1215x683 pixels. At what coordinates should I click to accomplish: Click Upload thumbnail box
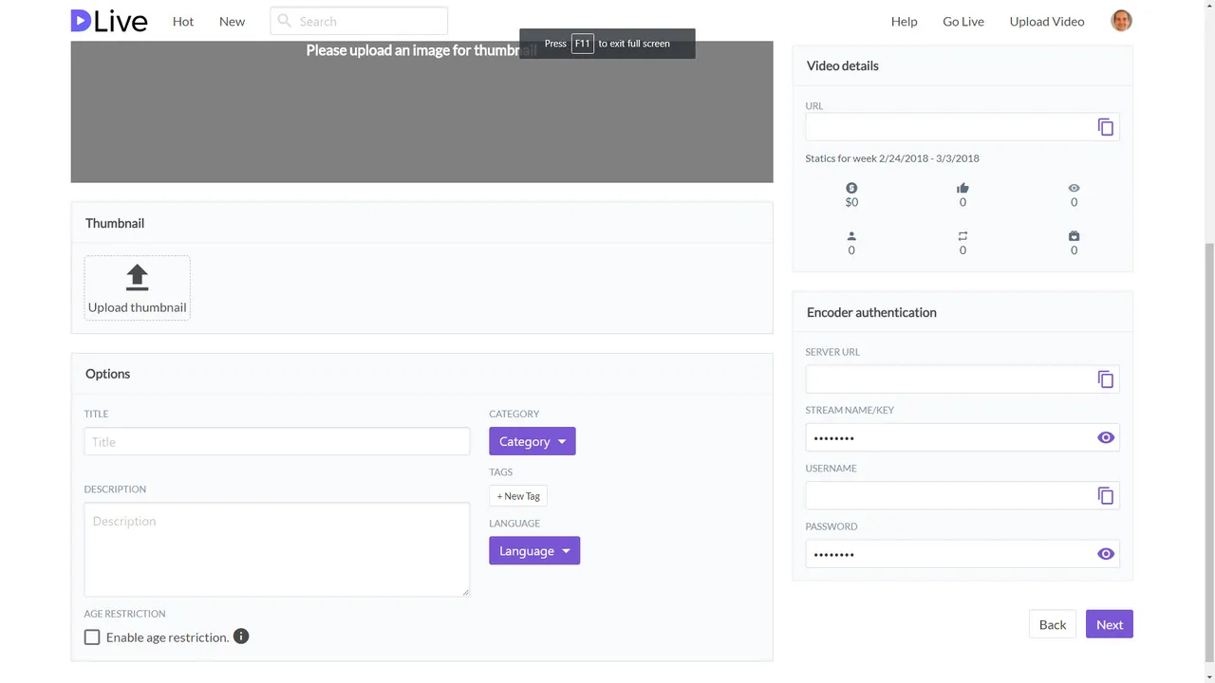138,287
